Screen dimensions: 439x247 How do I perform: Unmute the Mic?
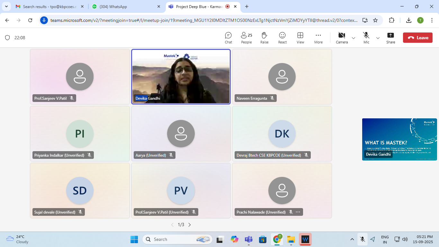[x=366, y=38]
